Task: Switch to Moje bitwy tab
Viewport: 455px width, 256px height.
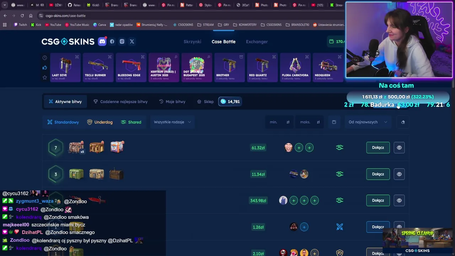Action: coord(172,102)
